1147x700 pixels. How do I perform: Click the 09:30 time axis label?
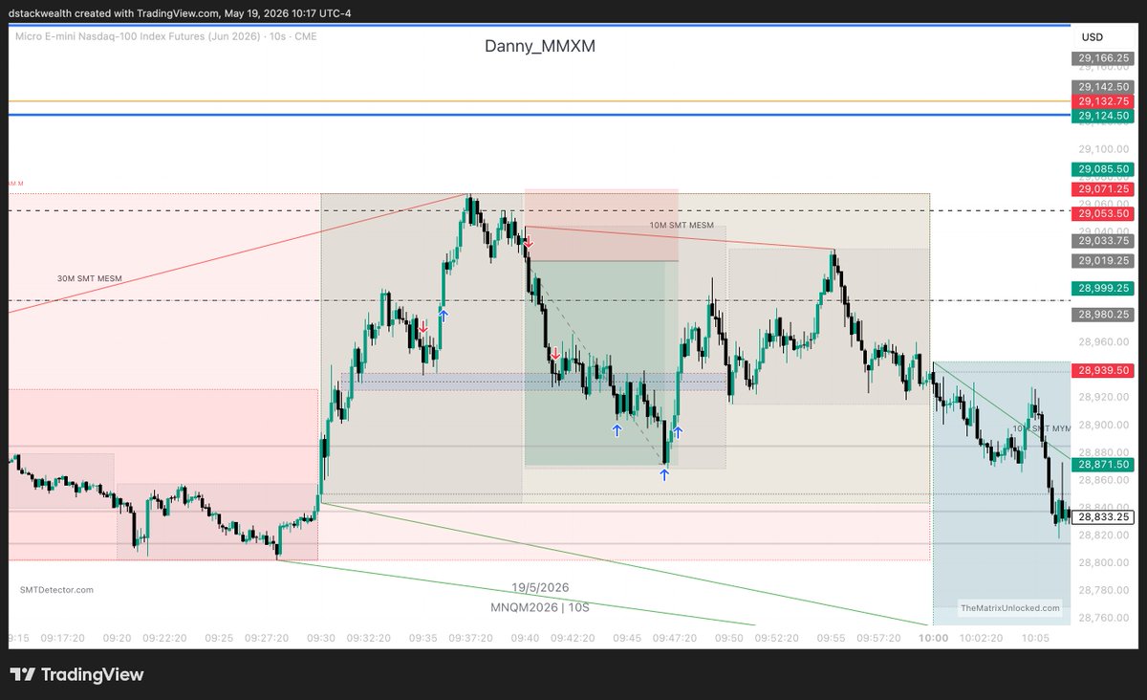coord(321,636)
